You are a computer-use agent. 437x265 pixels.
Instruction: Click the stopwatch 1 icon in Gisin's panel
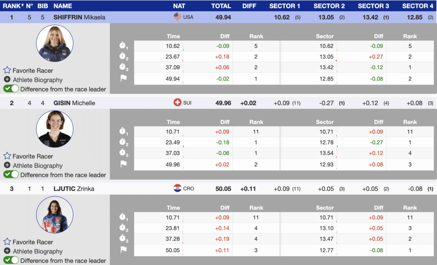point(123,131)
